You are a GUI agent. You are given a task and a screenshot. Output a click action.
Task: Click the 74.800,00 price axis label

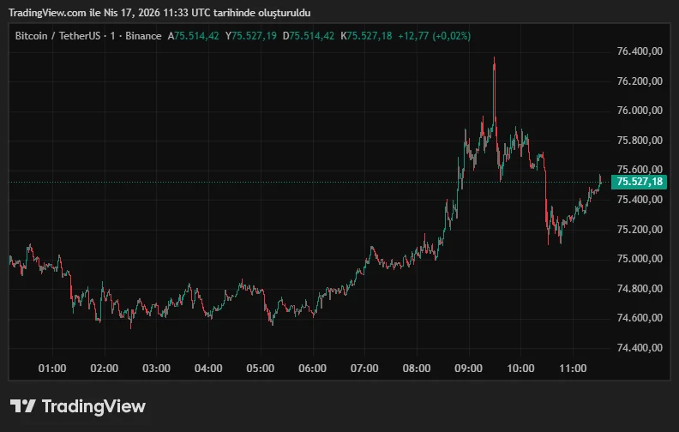click(640, 289)
